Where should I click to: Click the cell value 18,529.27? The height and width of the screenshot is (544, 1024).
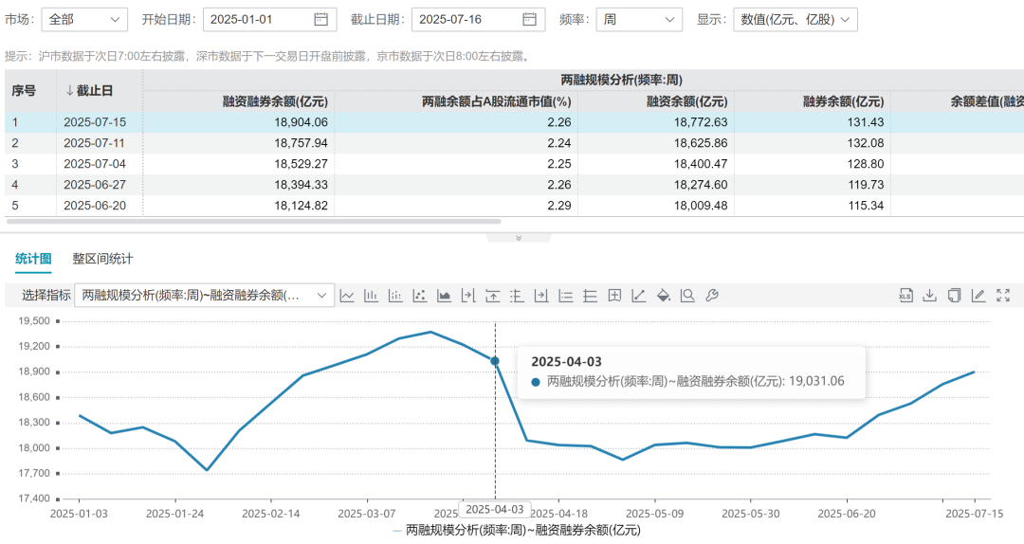(302, 164)
